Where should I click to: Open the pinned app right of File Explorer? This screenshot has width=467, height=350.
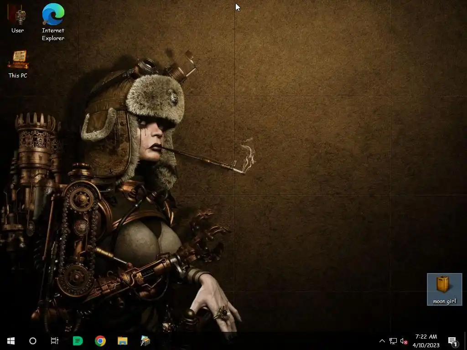coord(145,341)
